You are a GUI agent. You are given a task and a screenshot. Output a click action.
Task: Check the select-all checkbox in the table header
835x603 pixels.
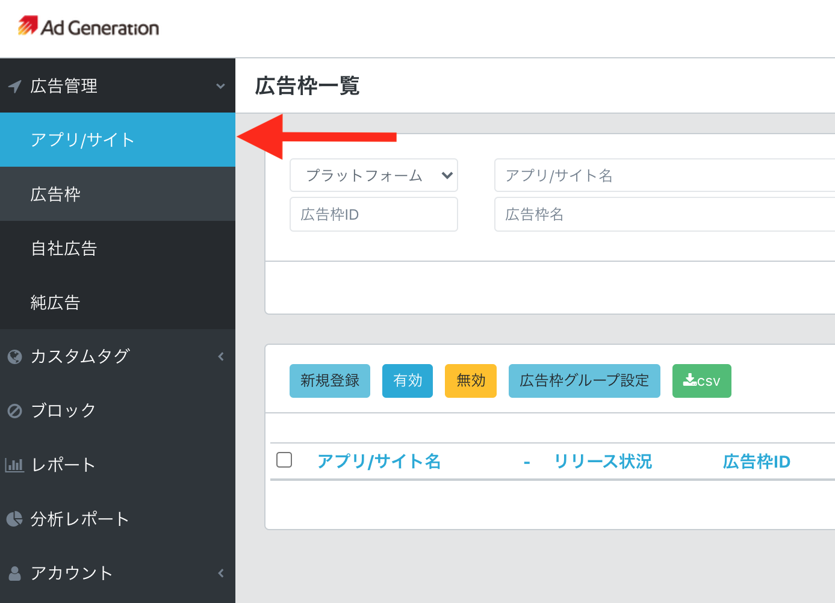pyautogui.click(x=284, y=459)
